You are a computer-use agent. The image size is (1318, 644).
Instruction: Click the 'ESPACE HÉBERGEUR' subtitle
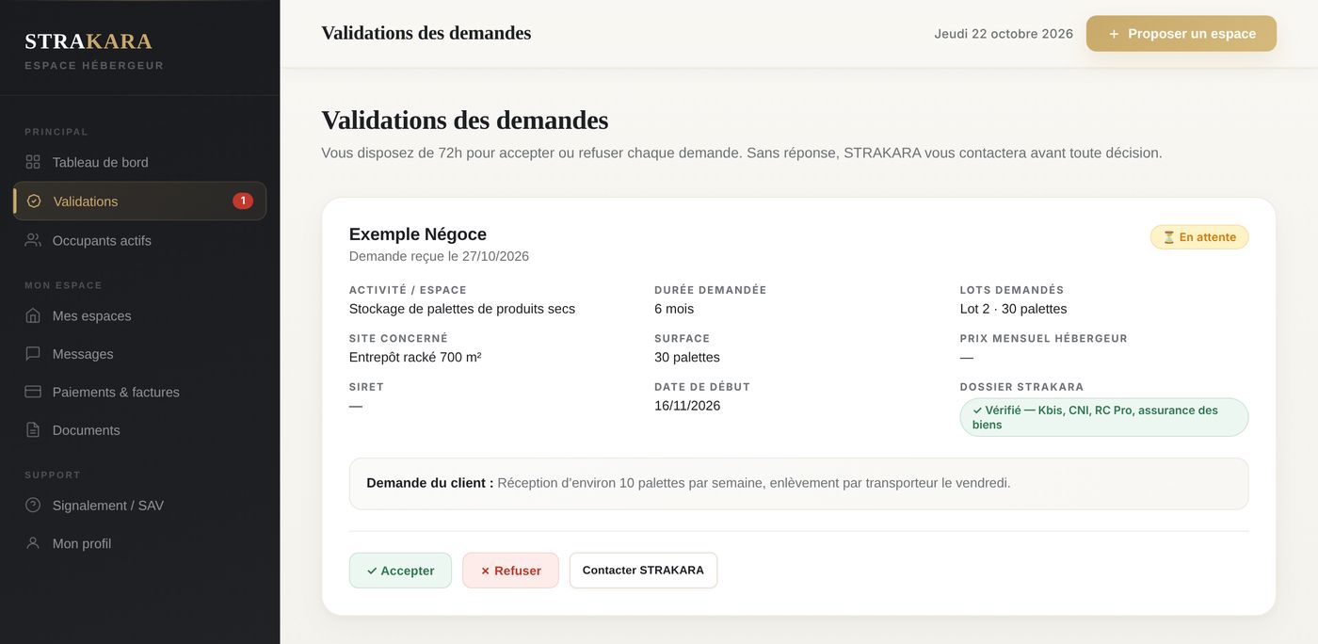[94, 66]
